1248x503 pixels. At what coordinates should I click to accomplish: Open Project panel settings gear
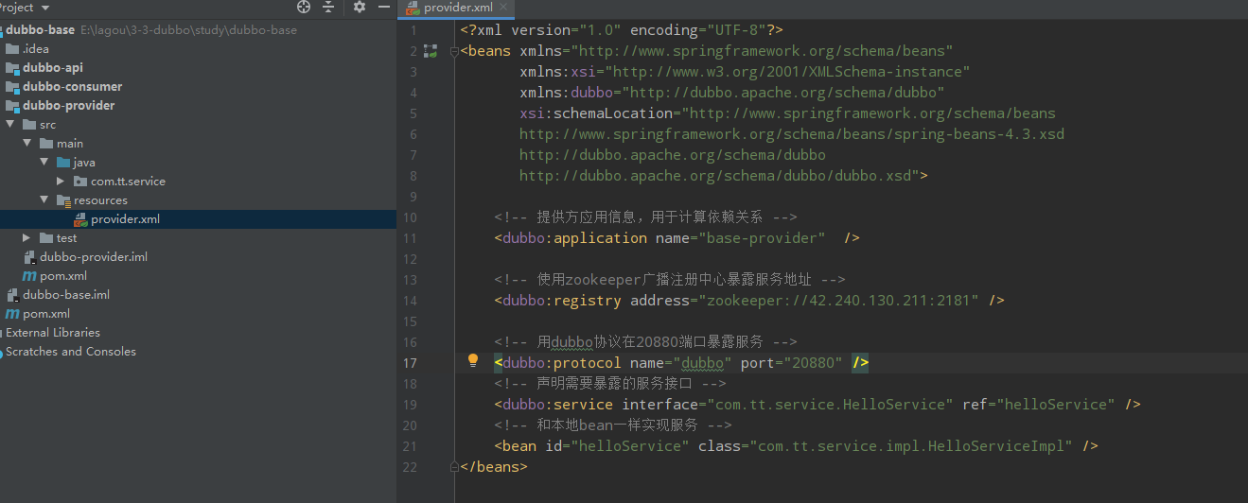pos(359,8)
